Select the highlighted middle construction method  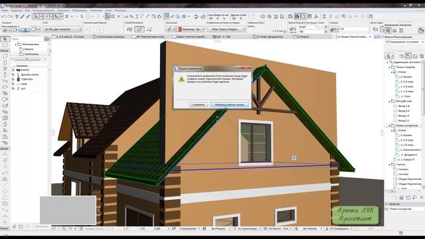tap(139, 29)
